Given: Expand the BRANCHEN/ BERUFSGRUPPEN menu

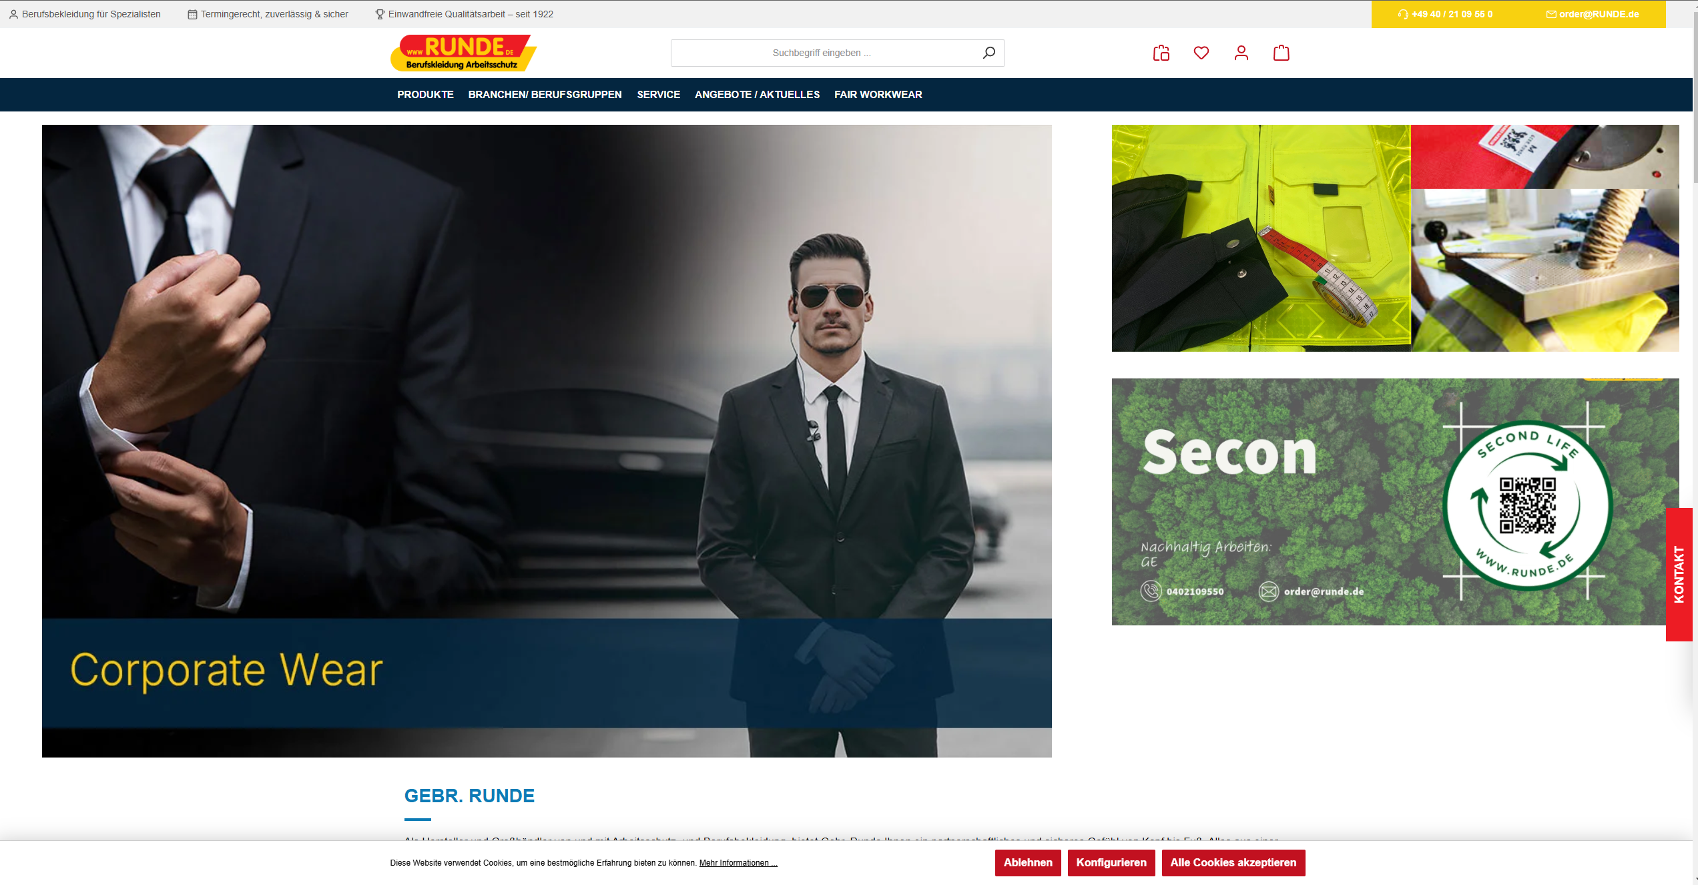Looking at the screenshot, I should (x=545, y=95).
